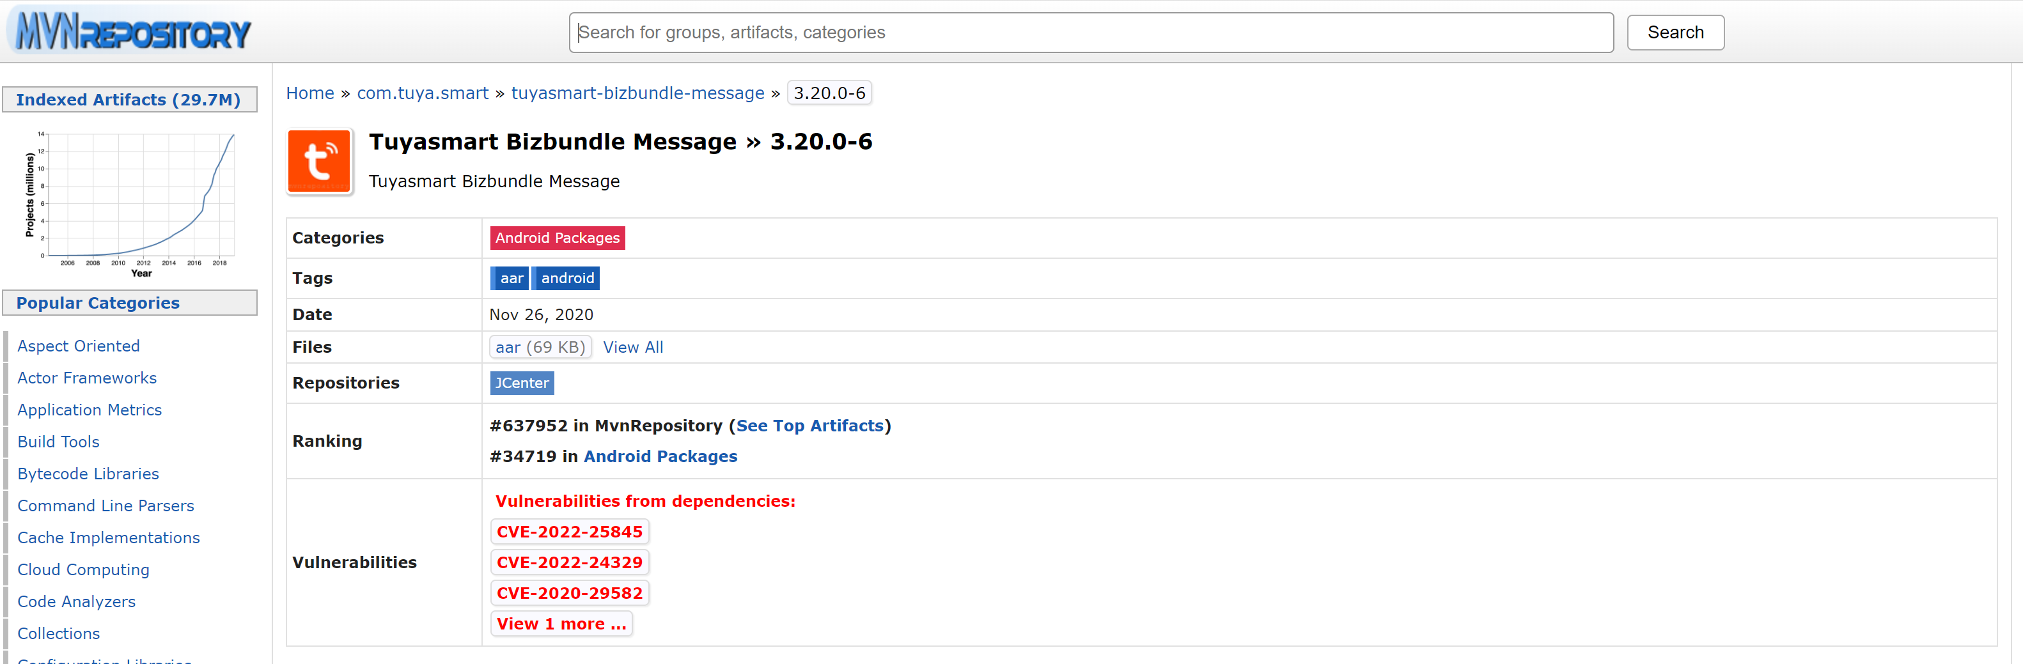Click the Vulnerabilities from dependencies label
Viewport: 2023px width, 664px height.
tap(644, 501)
